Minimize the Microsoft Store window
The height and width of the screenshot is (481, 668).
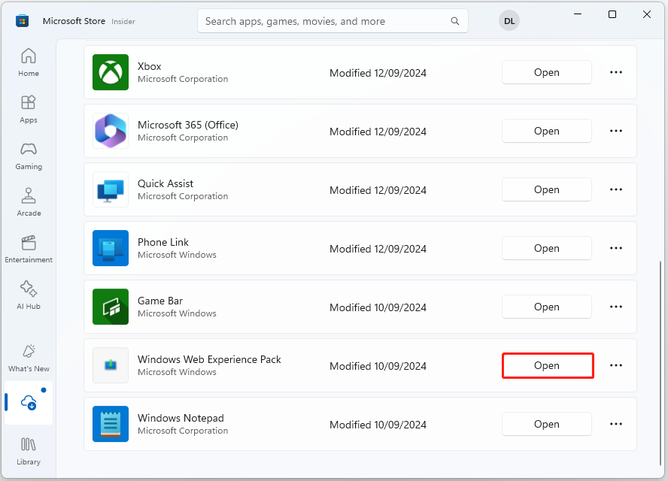tap(578, 14)
